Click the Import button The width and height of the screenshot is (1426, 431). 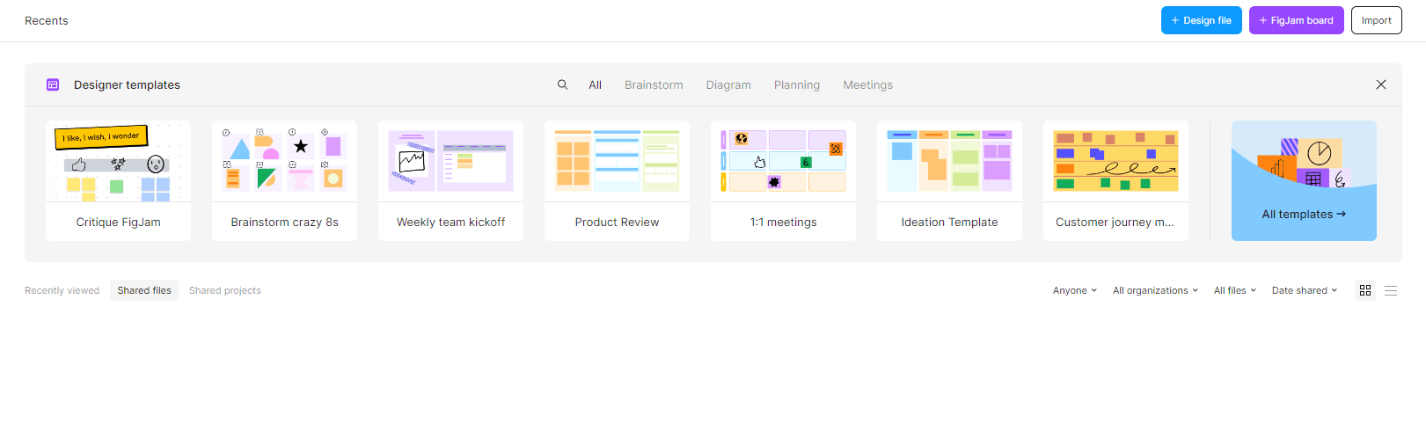click(x=1377, y=20)
